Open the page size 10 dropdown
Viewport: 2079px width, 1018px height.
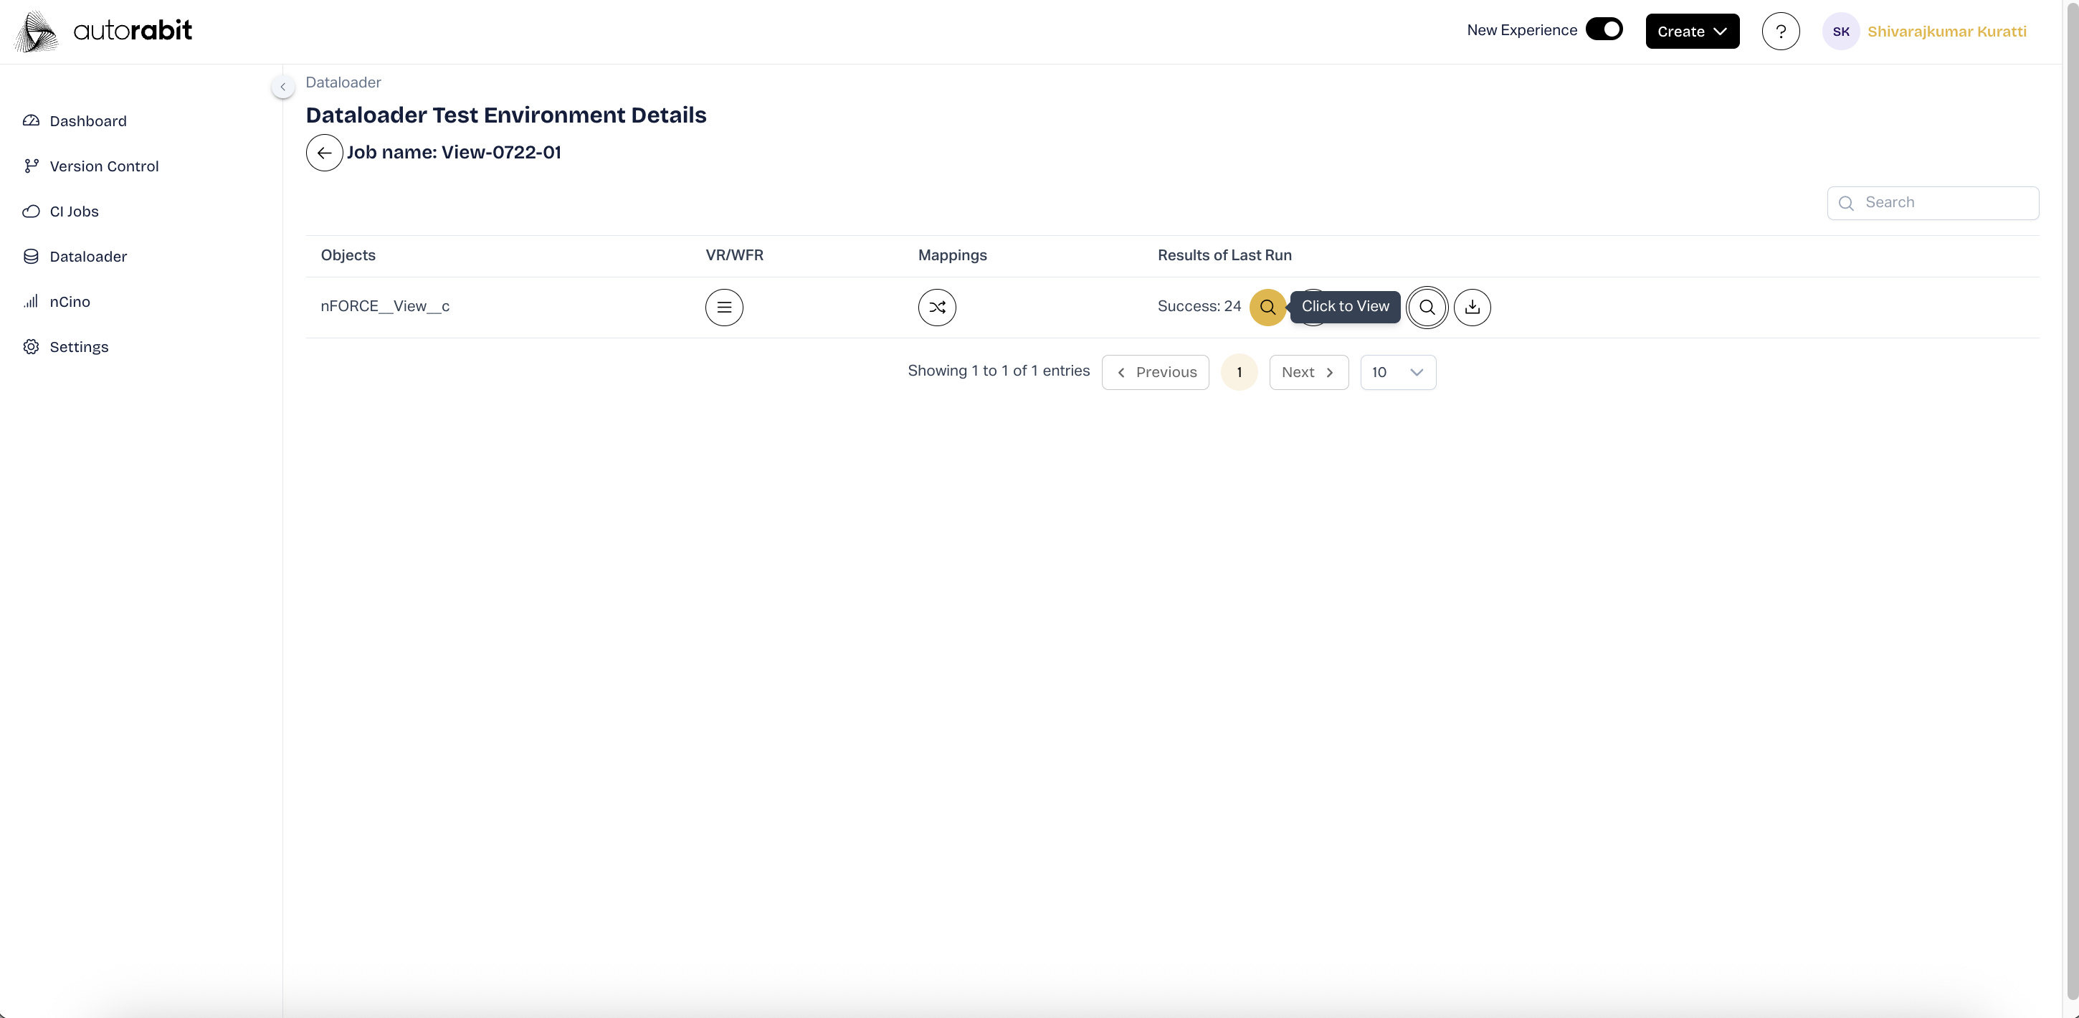coord(1397,372)
